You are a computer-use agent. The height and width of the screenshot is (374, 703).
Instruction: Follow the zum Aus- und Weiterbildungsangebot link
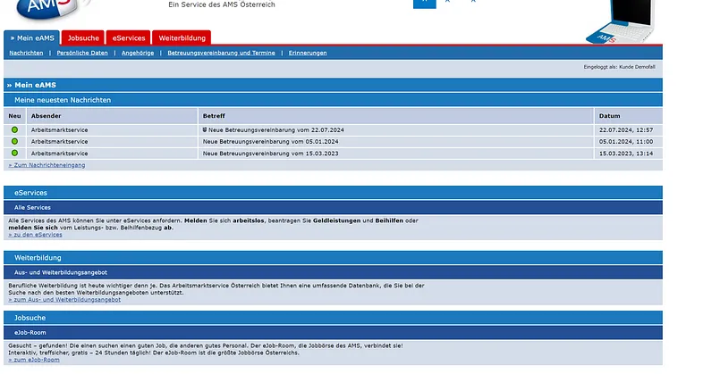pyautogui.click(x=64, y=300)
